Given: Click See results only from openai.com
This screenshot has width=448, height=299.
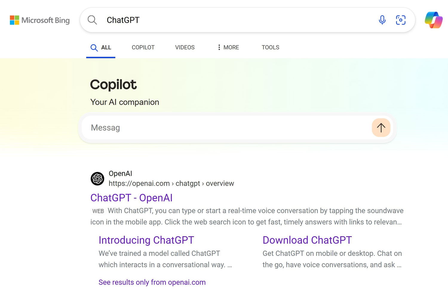Looking at the screenshot, I should 152,282.
